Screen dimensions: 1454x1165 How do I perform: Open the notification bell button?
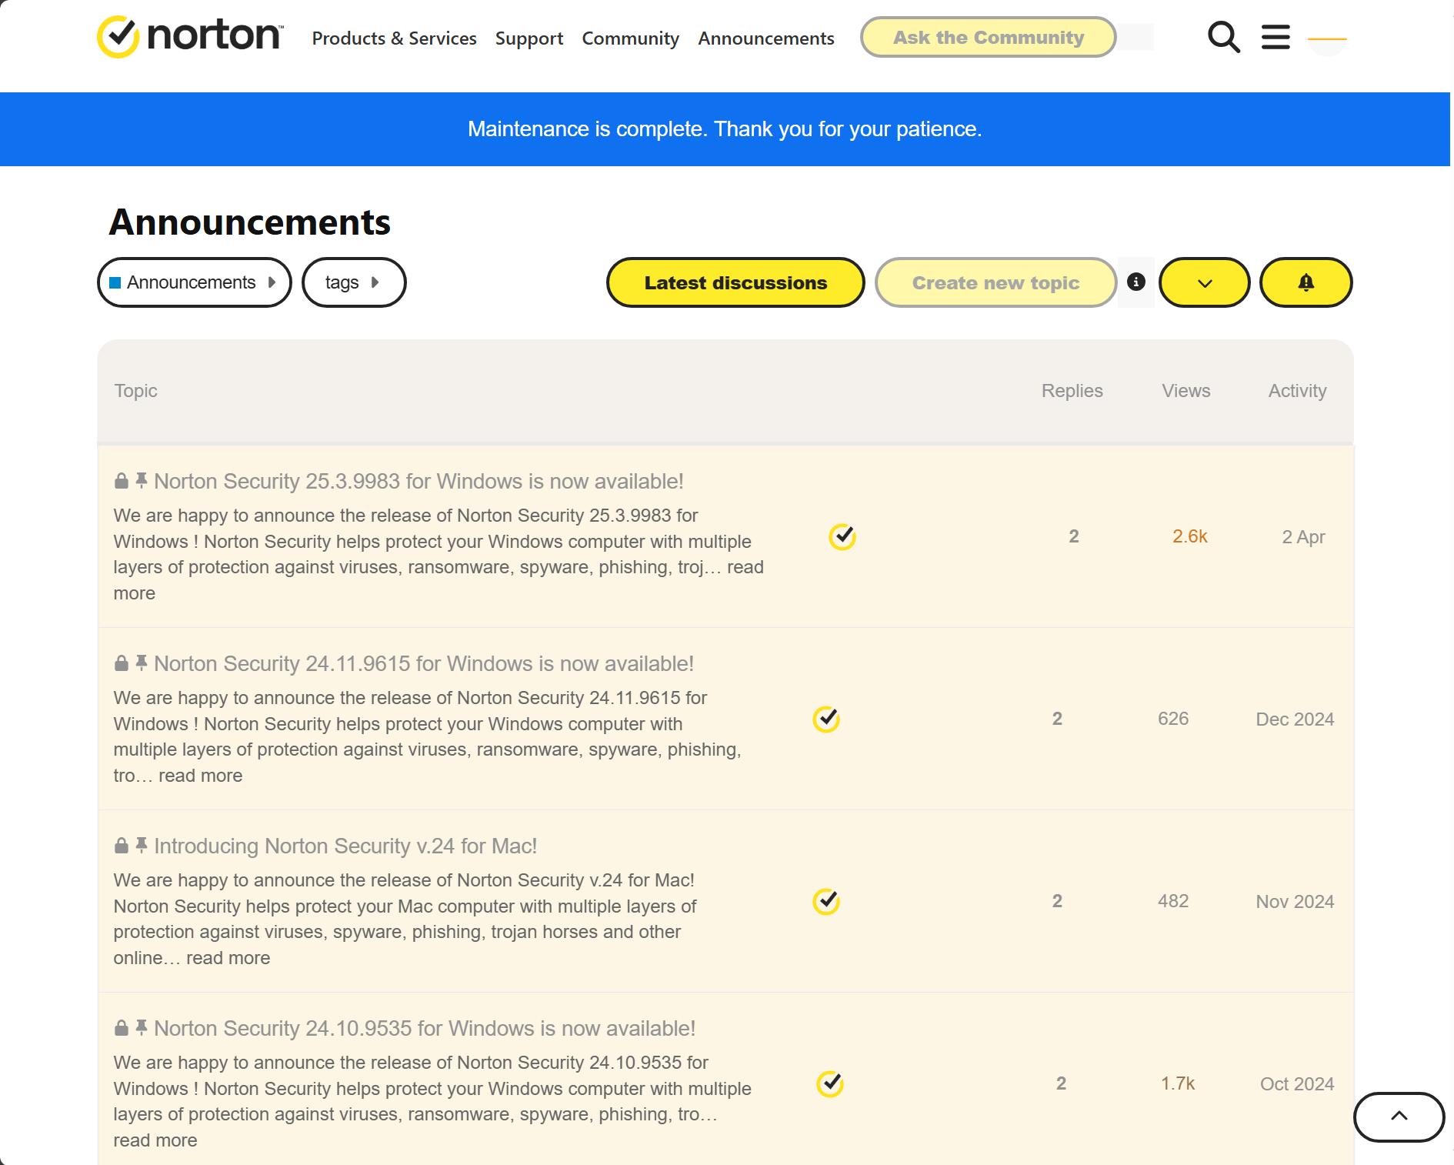tap(1306, 282)
